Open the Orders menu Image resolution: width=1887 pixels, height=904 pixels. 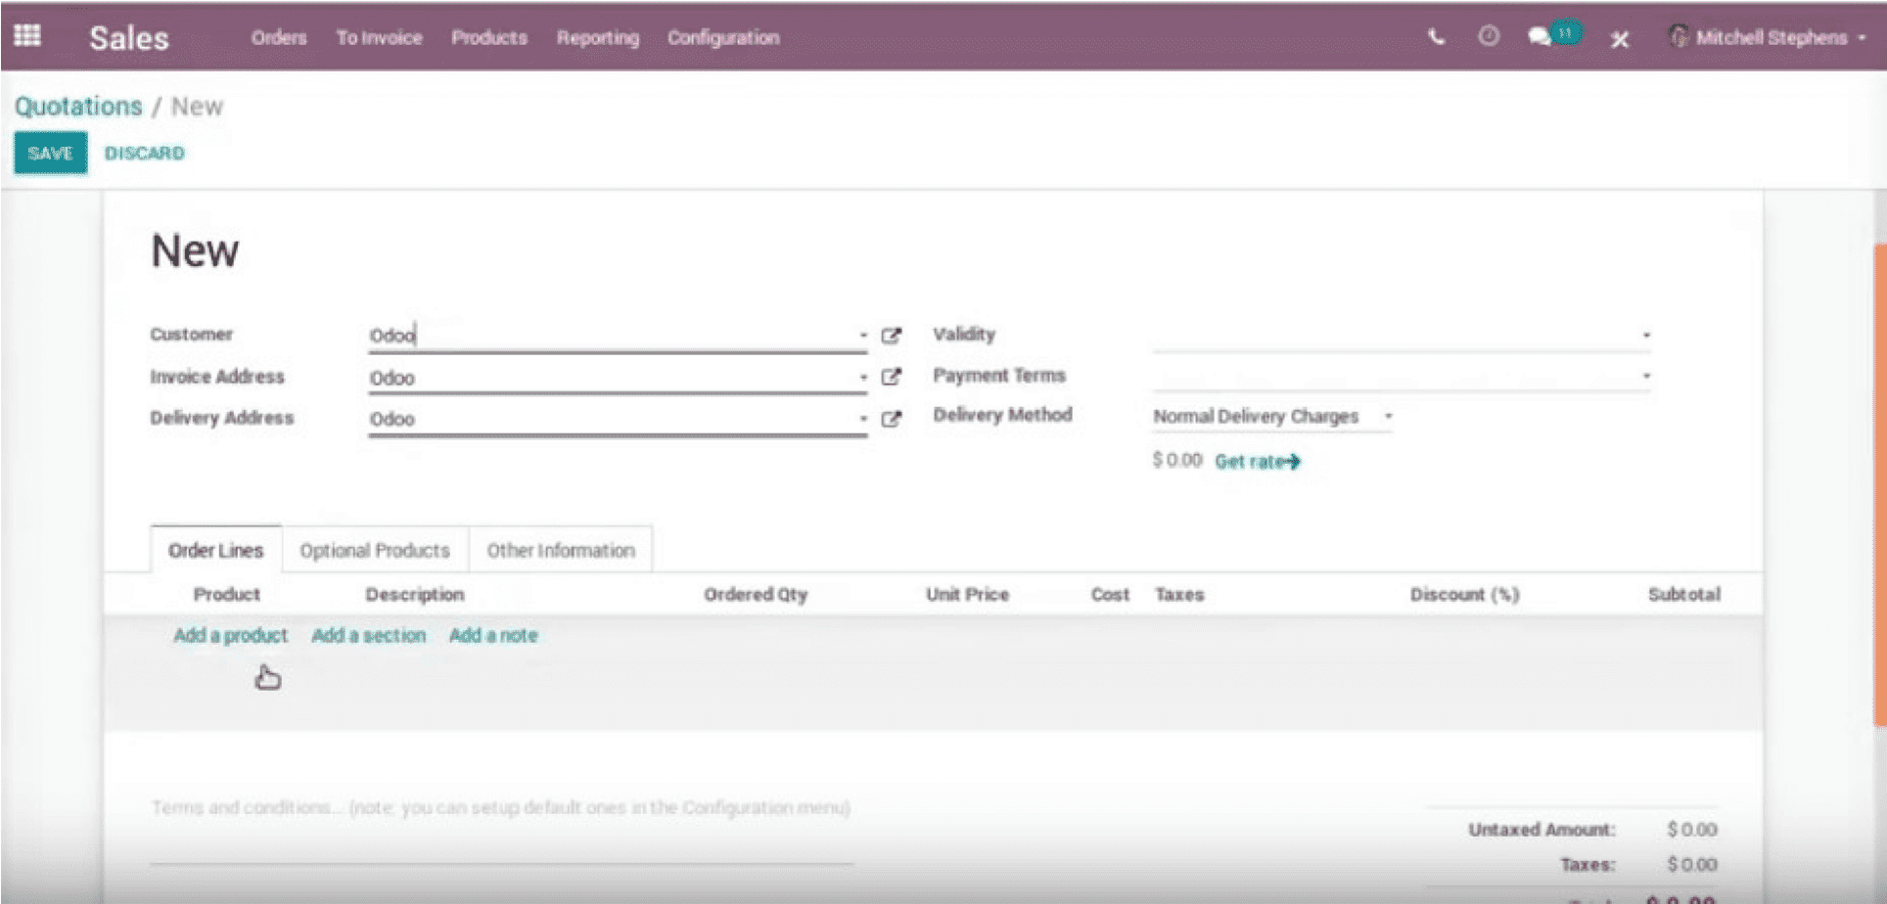point(279,37)
